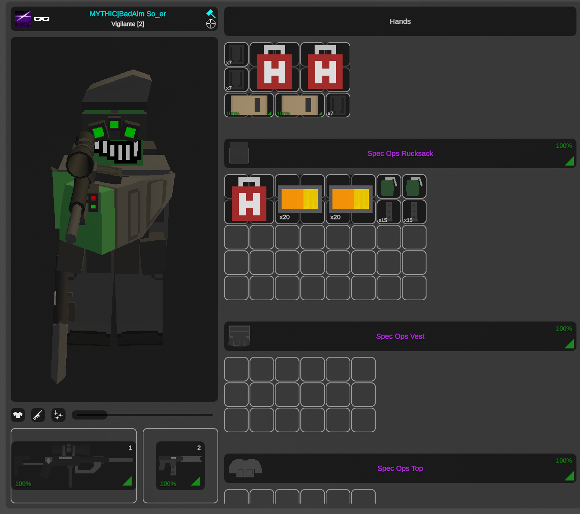The height and width of the screenshot is (514, 580).
Task: Select the right medkit in Hands
Action: [x=325, y=67]
